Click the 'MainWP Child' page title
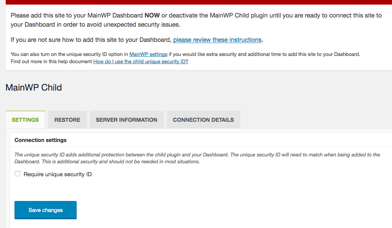 (34, 88)
